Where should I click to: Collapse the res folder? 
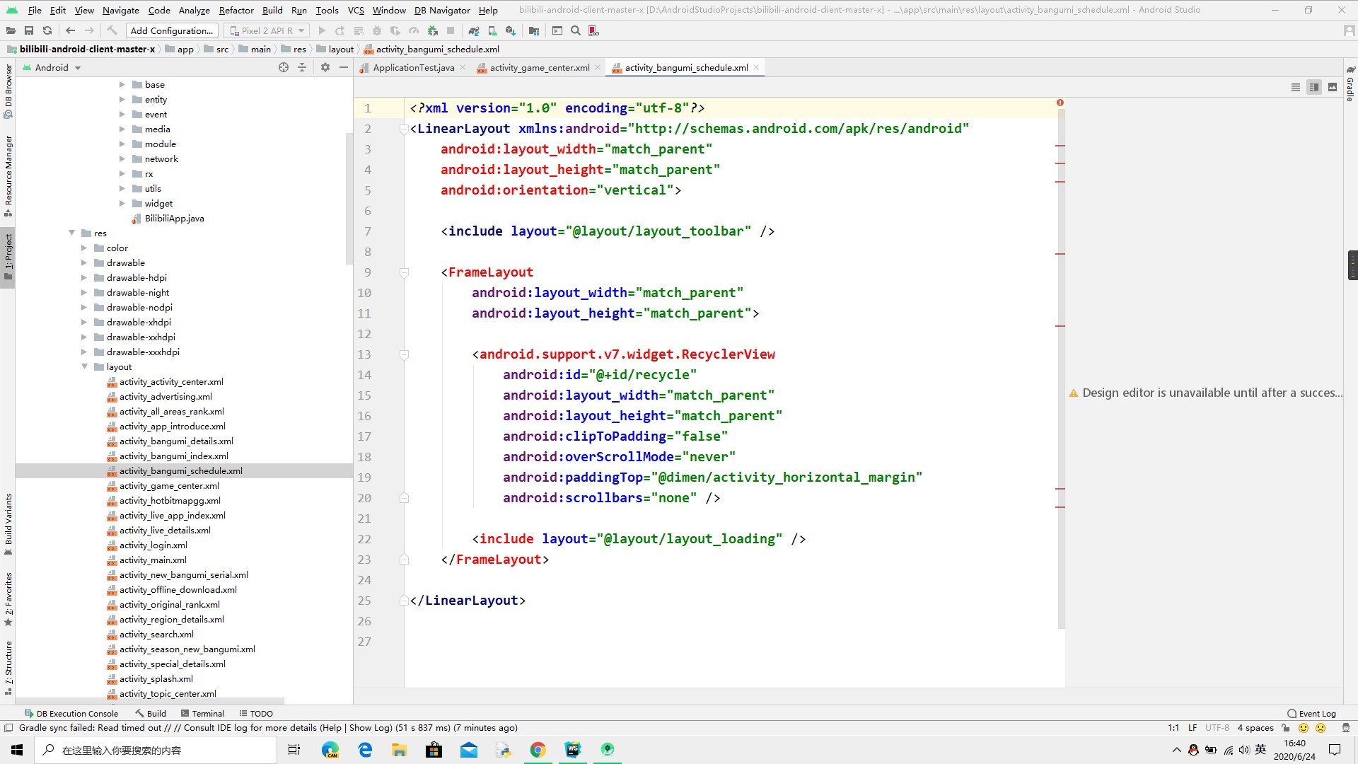72,233
